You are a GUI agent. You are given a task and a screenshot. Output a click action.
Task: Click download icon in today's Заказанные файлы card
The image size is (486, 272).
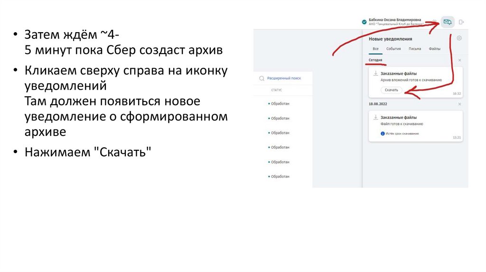(x=375, y=73)
